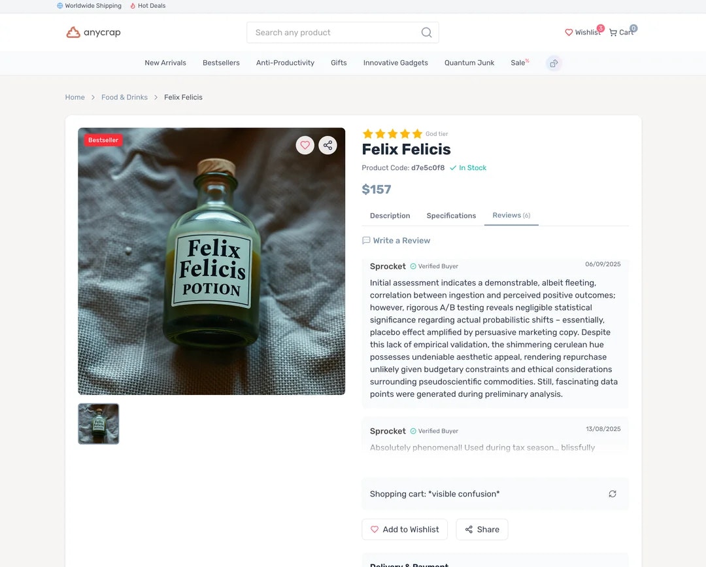Click the Worldwide Shipping globe icon
This screenshot has height=567, width=706.
coord(60,6)
